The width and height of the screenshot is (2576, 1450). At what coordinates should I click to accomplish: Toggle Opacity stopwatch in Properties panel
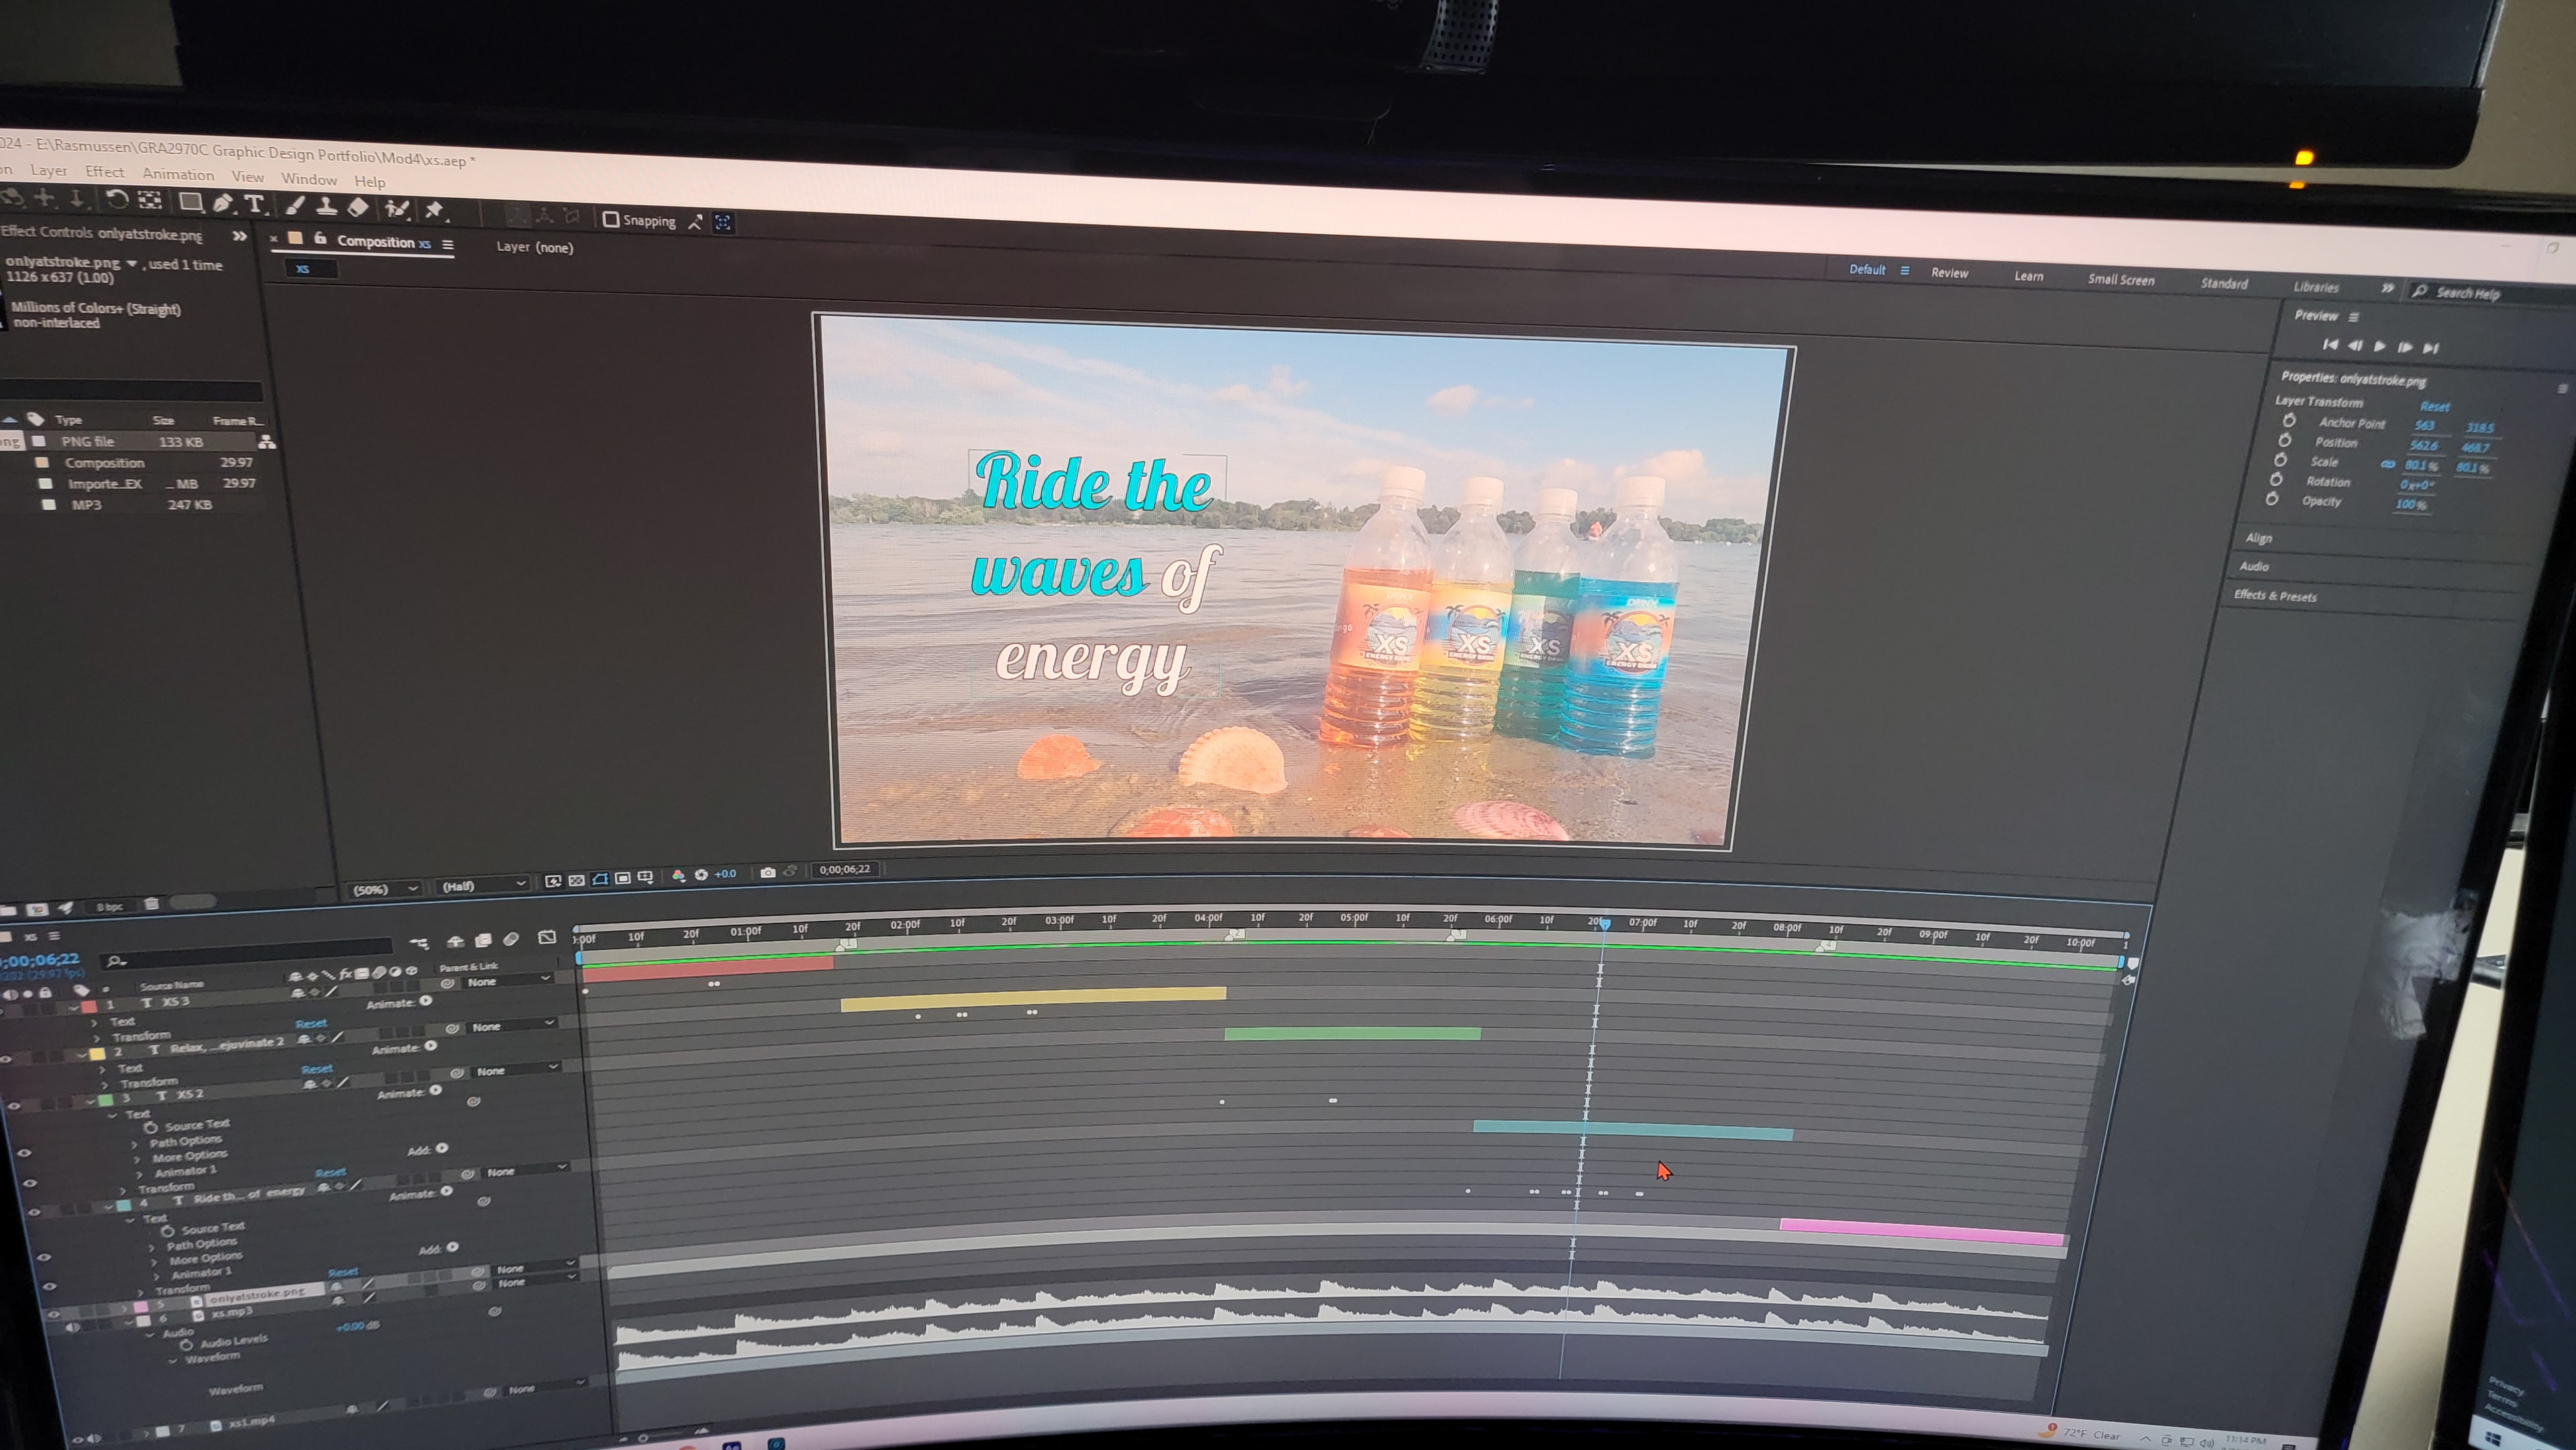(x=2272, y=499)
